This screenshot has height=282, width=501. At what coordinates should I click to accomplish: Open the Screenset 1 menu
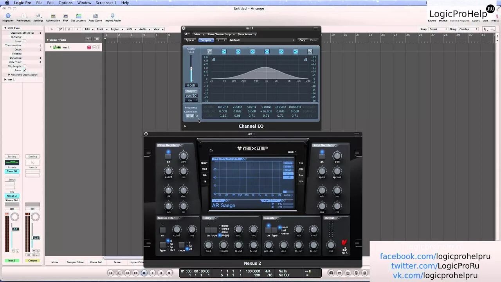[x=106, y=3]
